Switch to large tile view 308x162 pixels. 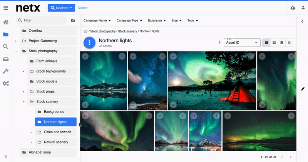[x=274, y=43]
